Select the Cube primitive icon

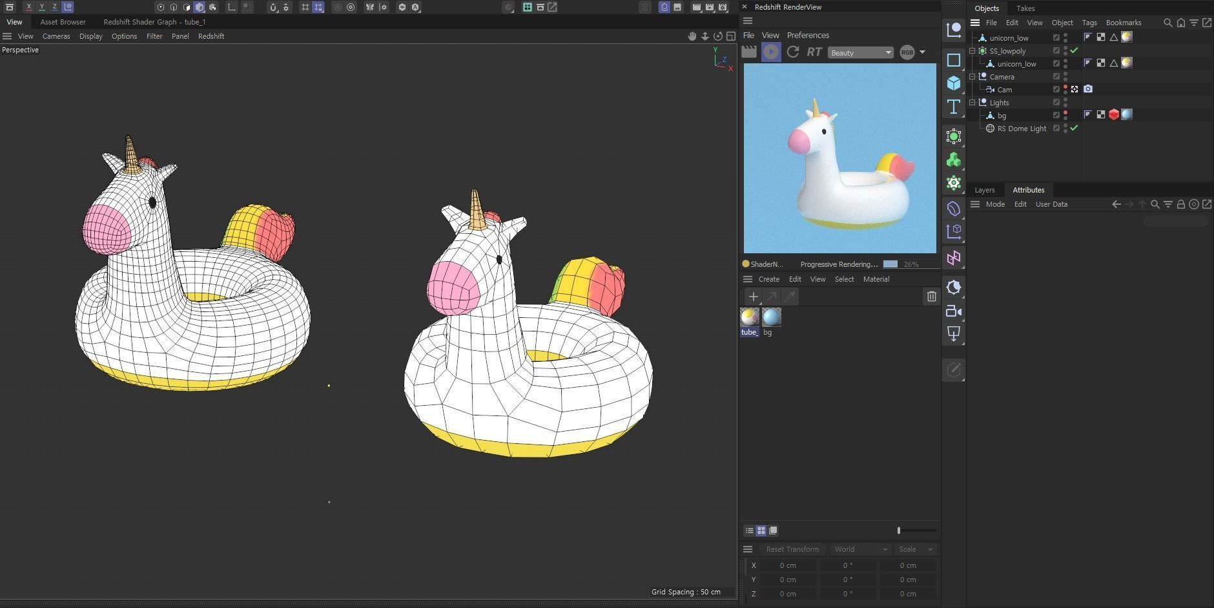tap(953, 83)
